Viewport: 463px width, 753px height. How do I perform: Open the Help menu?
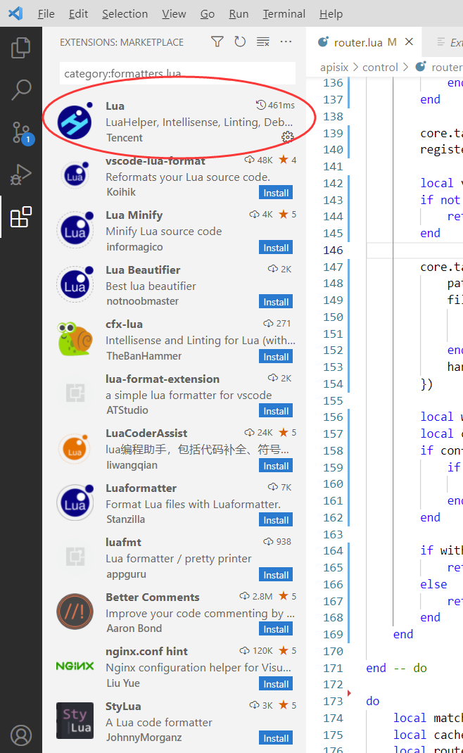(331, 14)
